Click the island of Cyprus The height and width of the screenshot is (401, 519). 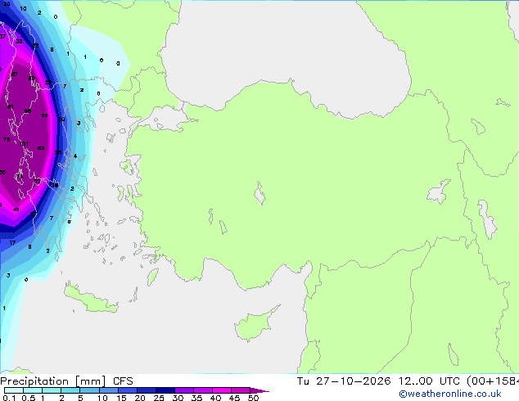(255, 324)
